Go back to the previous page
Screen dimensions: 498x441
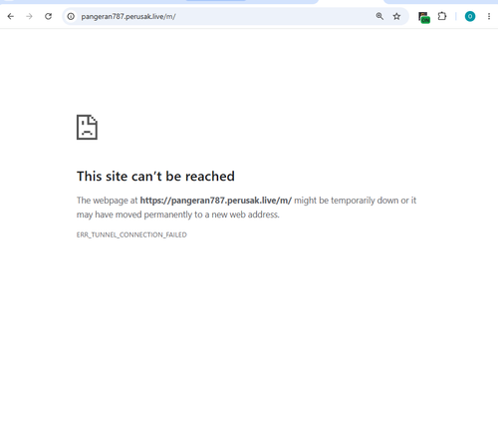pos(11,16)
